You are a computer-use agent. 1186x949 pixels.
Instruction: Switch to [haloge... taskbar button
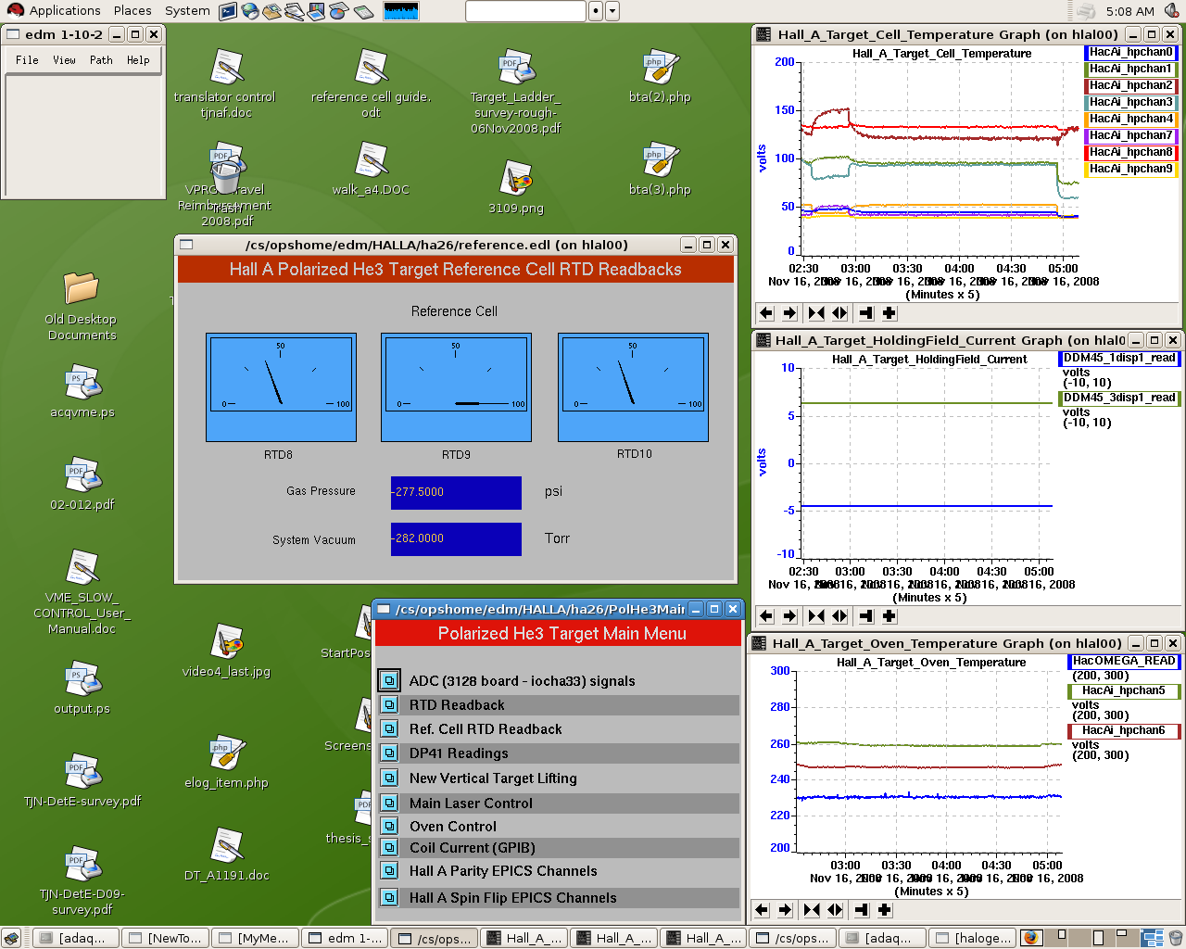pos(972,938)
